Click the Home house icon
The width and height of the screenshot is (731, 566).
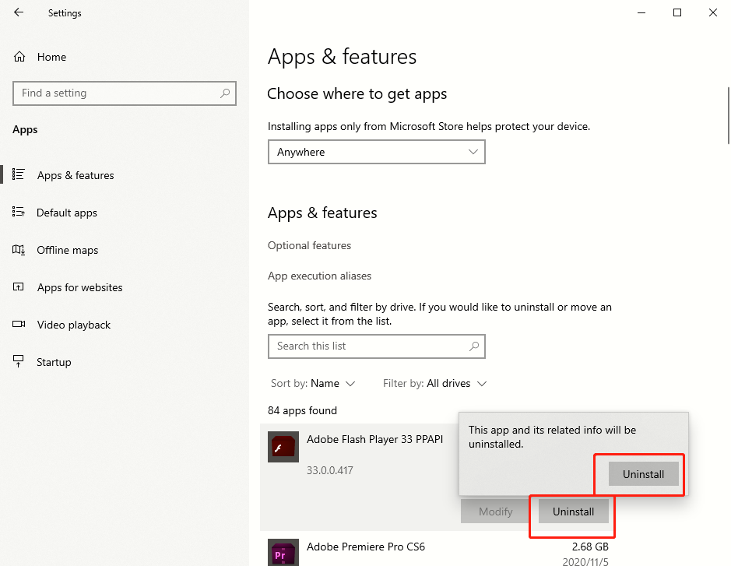(x=19, y=57)
